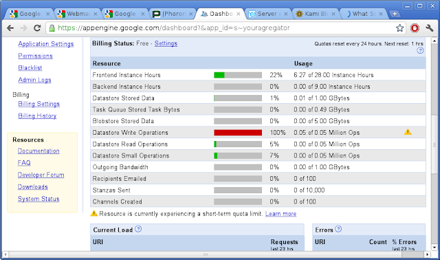Viewport: 440px width, 260px height.
Task: Click the Requests column header
Action: 284,242
